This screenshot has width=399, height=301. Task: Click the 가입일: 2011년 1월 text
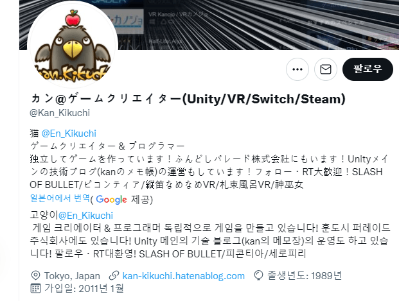(84, 288)
